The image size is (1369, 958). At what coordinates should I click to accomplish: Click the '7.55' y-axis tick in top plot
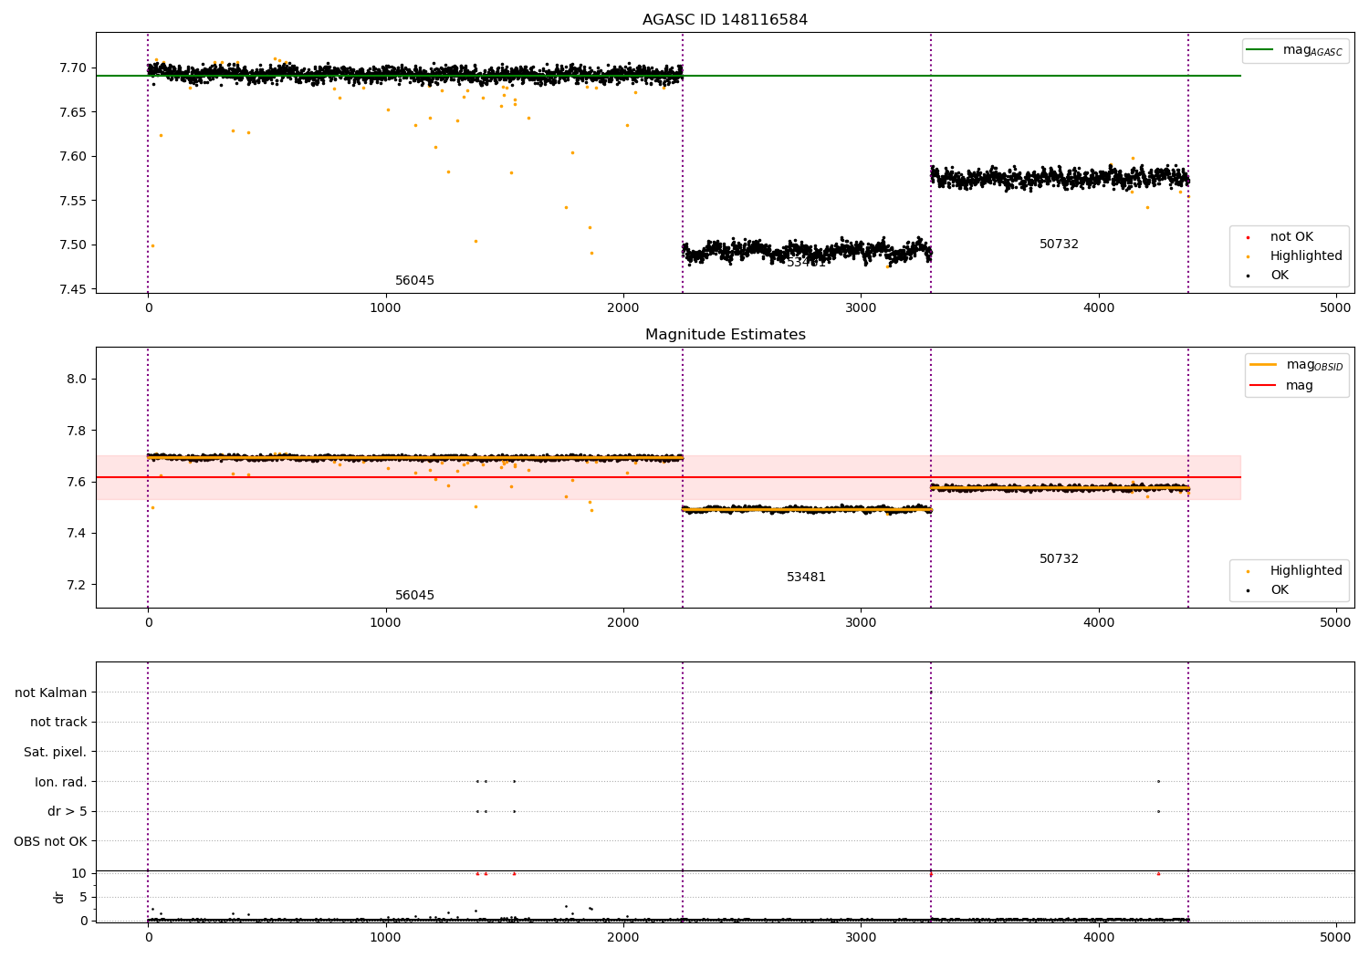pos(74,201)
